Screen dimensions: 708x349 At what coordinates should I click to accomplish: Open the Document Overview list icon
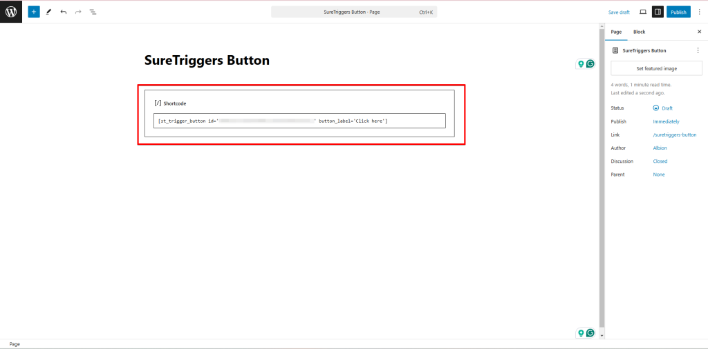[93, 12]
